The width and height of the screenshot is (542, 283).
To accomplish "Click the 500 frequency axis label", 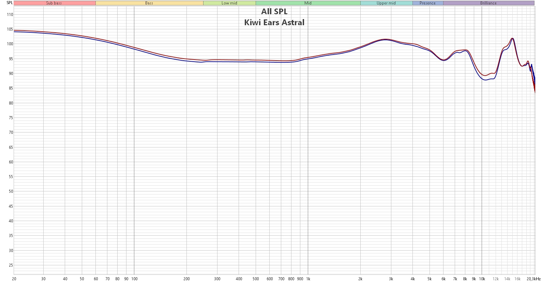I will [256, 279].
